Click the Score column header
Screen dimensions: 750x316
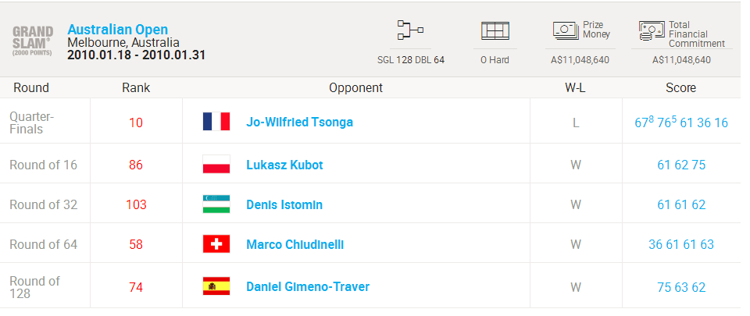point(681,88)
